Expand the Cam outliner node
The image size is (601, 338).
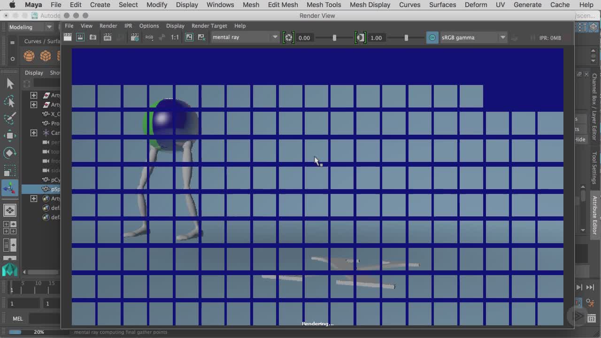coord(34,133)
